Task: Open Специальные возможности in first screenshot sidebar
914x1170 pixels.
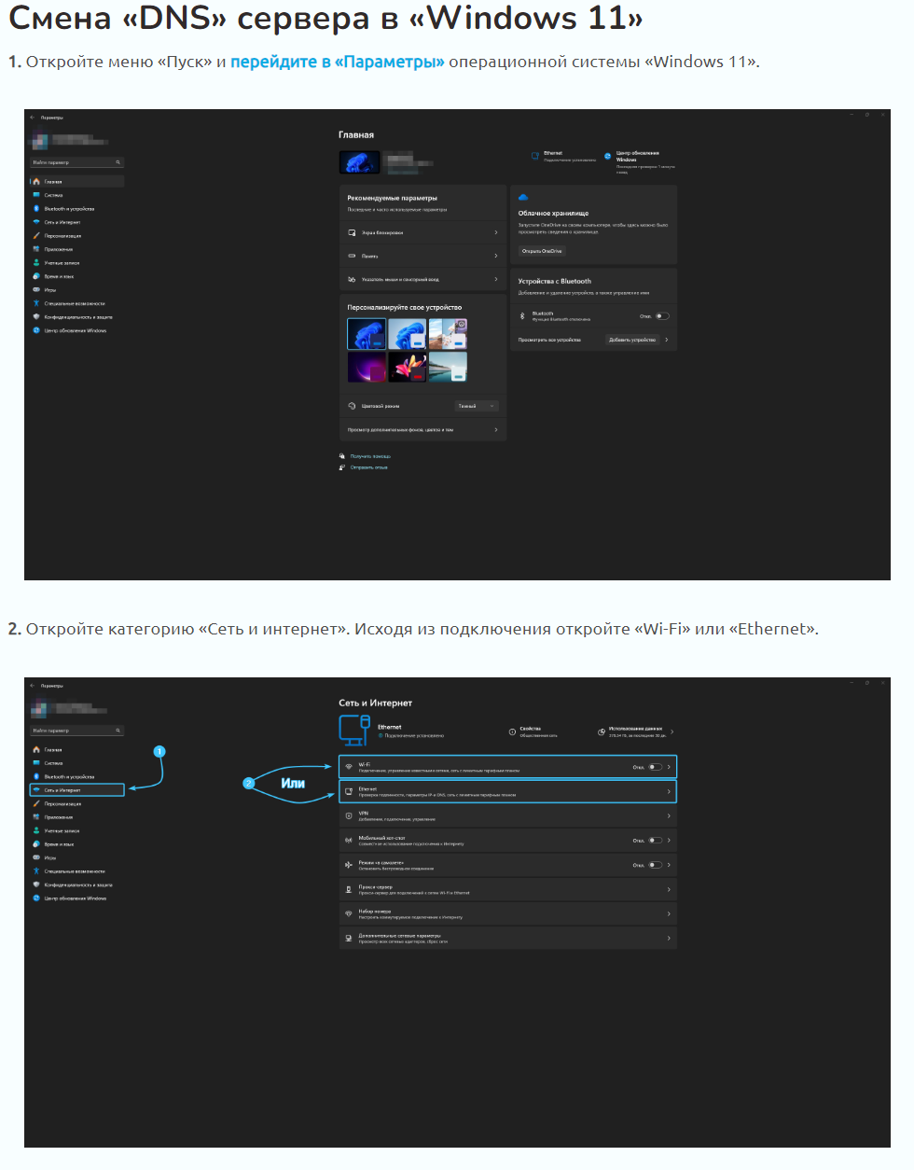Action: click(x=75, y=303)
